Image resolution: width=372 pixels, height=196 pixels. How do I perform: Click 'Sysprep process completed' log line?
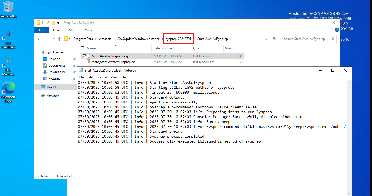click(177, 136)
